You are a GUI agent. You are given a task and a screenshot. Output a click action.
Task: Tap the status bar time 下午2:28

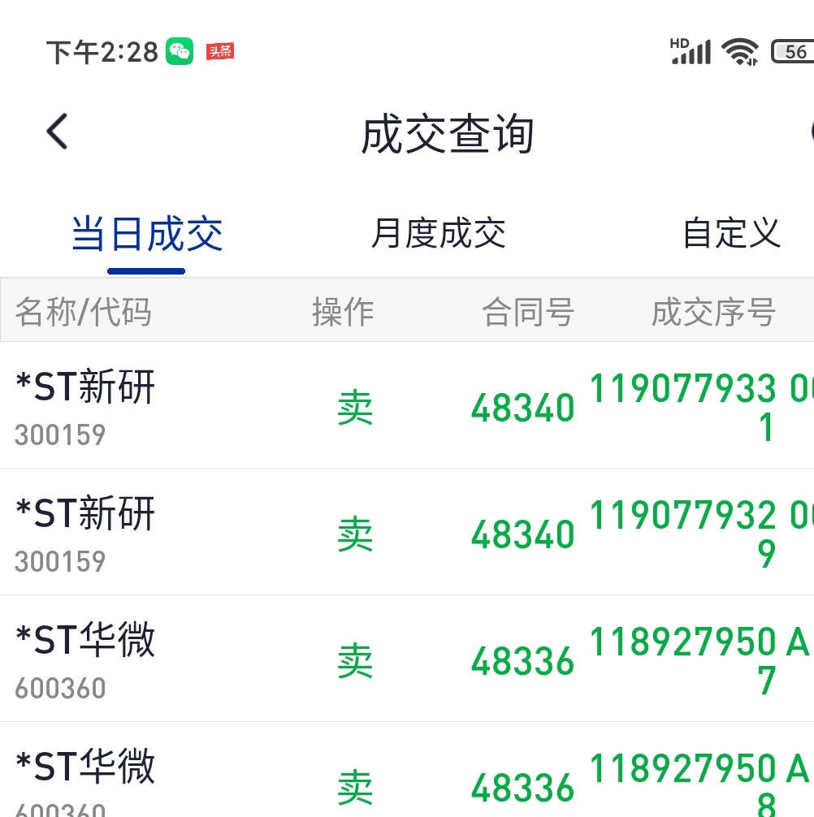[x=102, y=52]
